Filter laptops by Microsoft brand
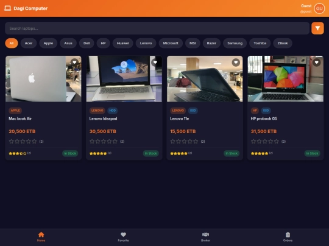The width and height of the screenshot is (329, 246). [171, 43]
